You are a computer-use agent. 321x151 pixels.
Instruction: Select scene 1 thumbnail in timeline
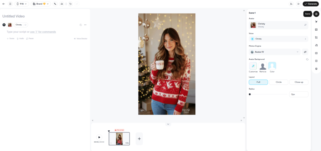click(x=119, y=139)
